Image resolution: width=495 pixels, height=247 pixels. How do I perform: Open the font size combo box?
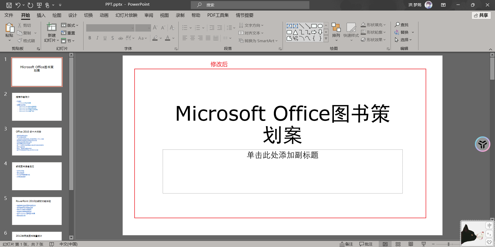click(143, 28)
